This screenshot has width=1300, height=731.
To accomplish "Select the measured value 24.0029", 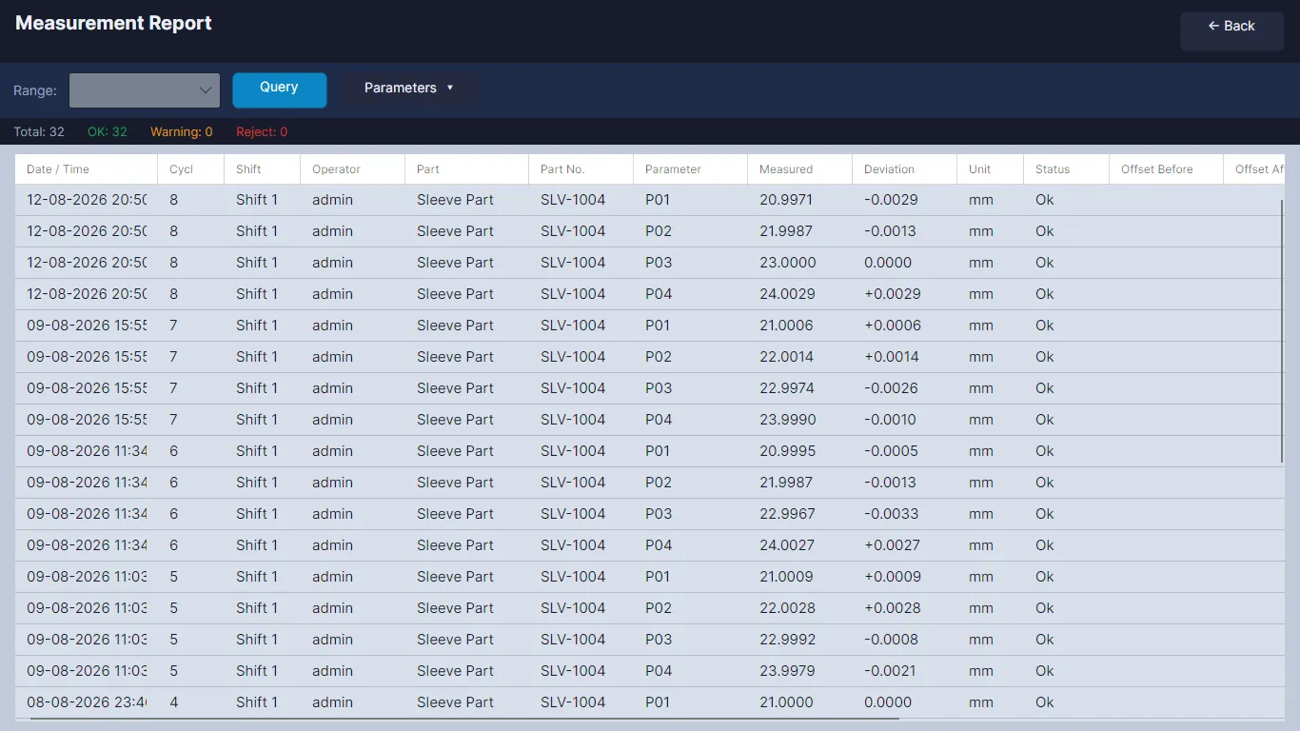I will coord(787,294).
